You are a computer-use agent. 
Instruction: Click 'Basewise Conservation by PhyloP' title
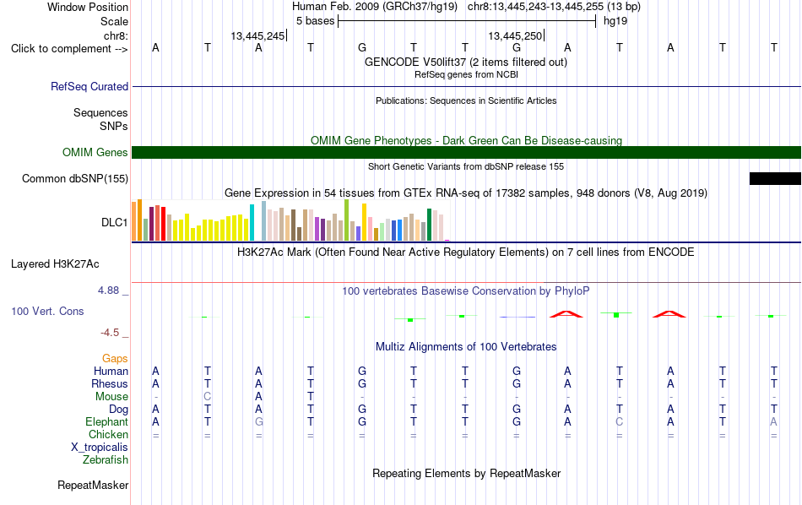(x=466, y=291)
